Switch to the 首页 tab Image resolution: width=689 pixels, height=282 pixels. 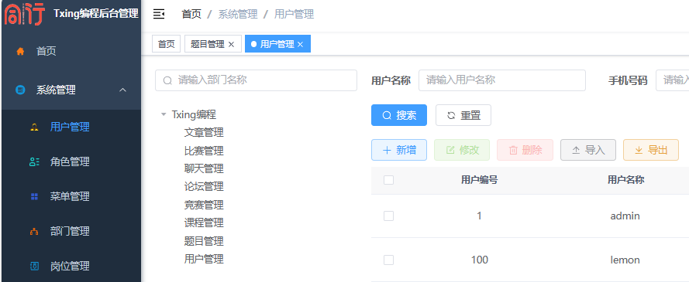166,44
